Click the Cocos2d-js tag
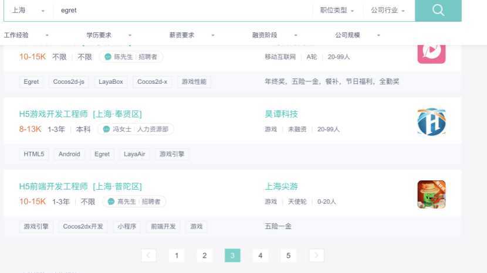The image size is (487, 273). [69, 81]
